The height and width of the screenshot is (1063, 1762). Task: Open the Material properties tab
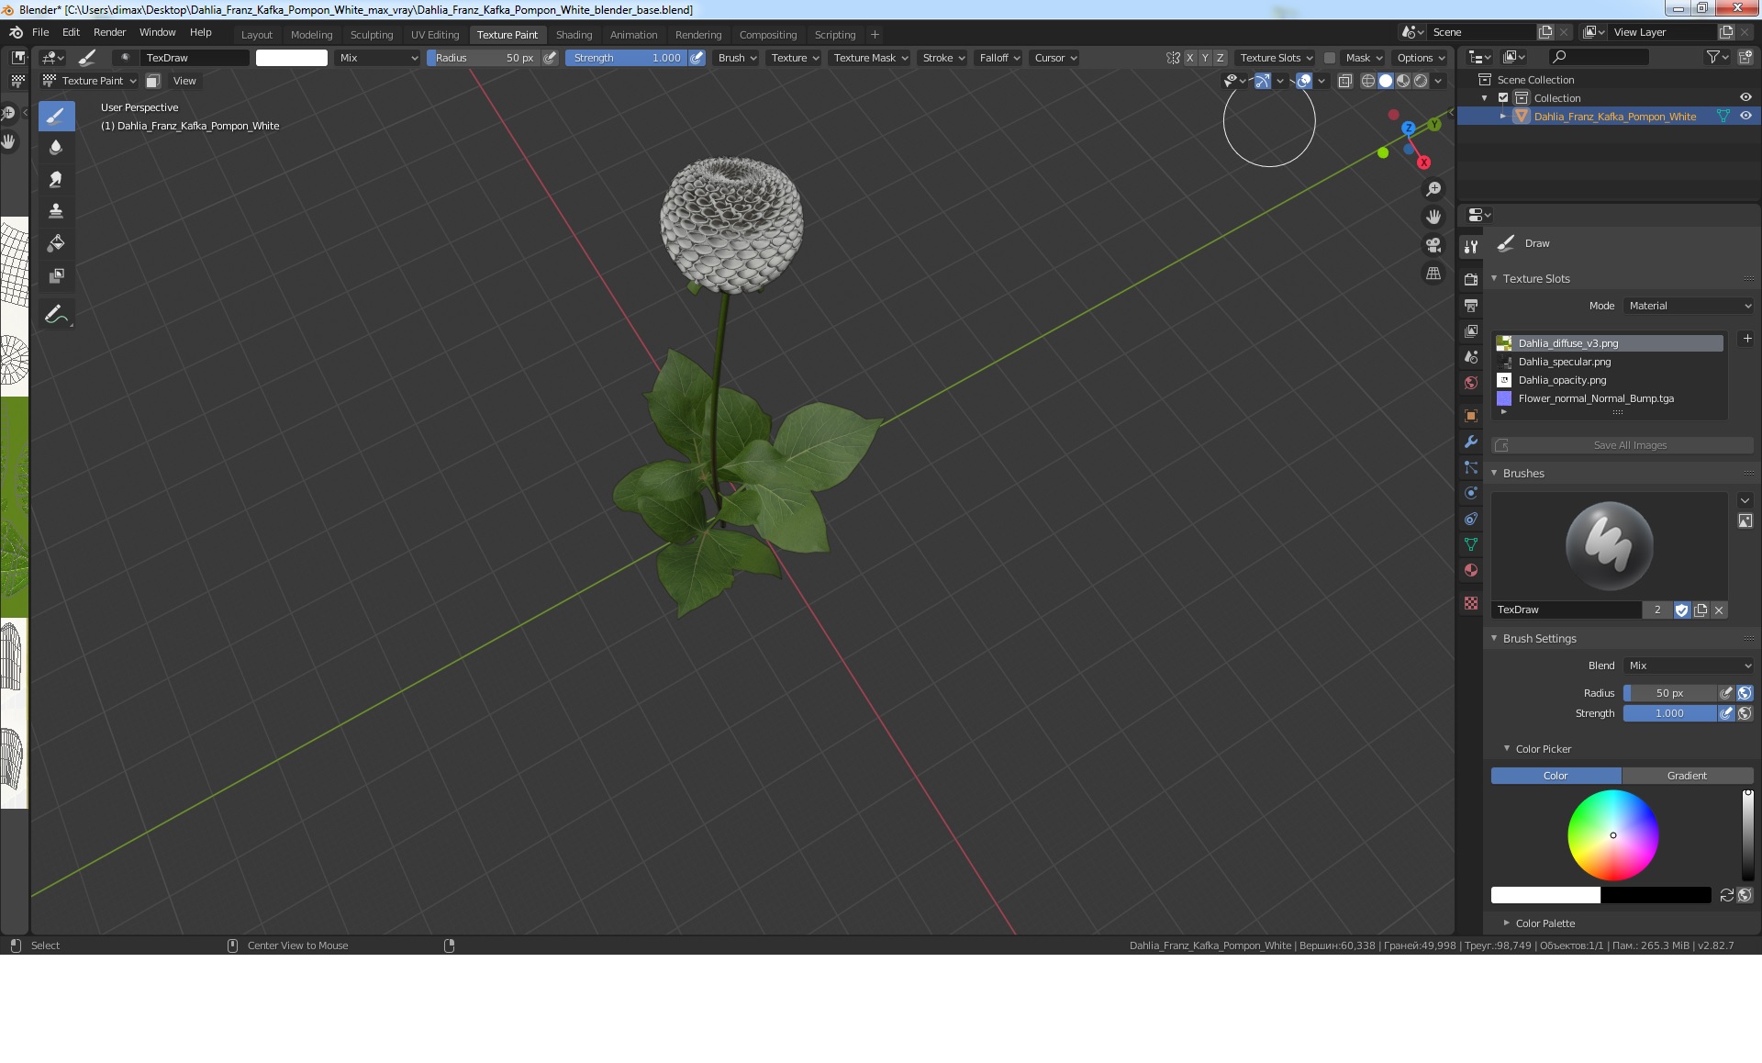tap(1471, 570)
